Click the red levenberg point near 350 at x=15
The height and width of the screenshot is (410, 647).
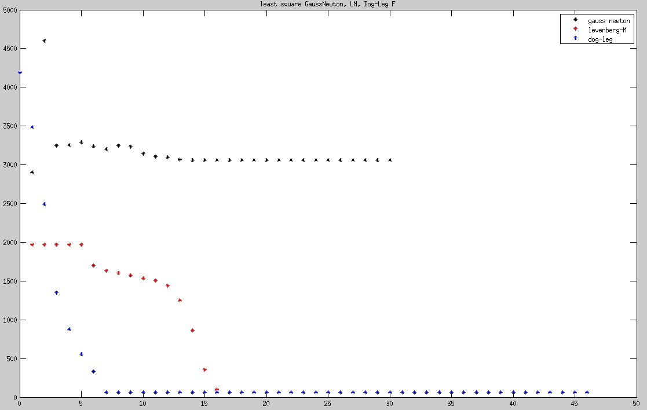point(204,370)
